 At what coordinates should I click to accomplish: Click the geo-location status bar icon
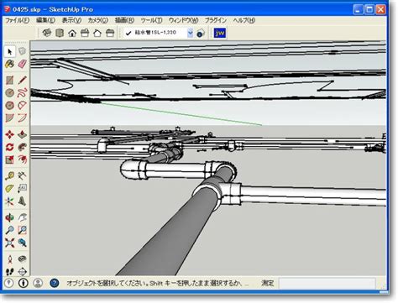(x=9, y=283)
